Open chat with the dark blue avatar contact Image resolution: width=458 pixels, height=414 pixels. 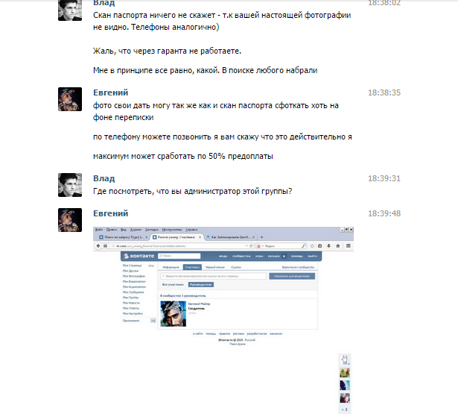pyautogui.click(x=345, y=386)
